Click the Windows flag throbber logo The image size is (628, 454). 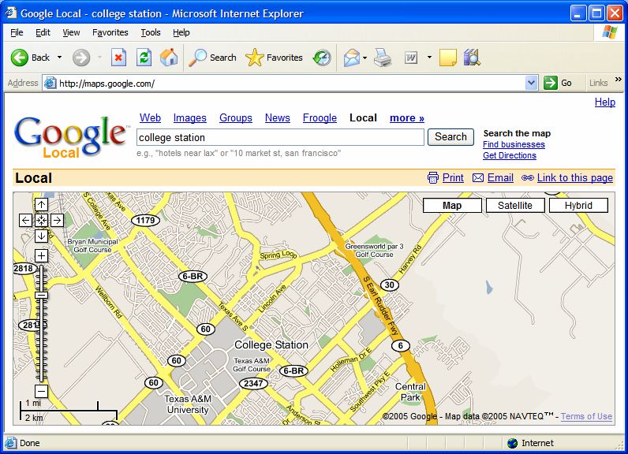610,32
